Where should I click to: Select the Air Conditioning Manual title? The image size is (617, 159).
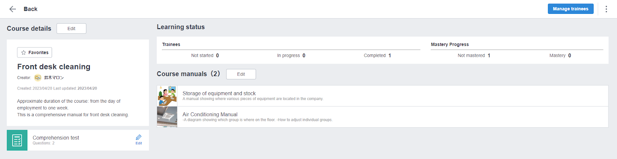210,114
